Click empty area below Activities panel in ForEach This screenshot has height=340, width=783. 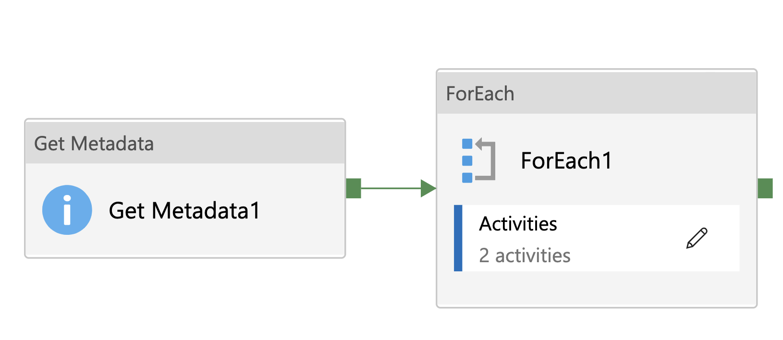tap(597, 289)
